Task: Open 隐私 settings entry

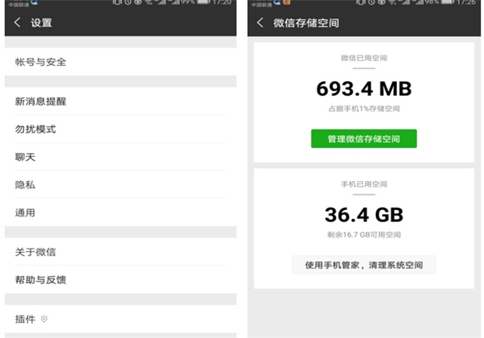Action: click(25, 185)
